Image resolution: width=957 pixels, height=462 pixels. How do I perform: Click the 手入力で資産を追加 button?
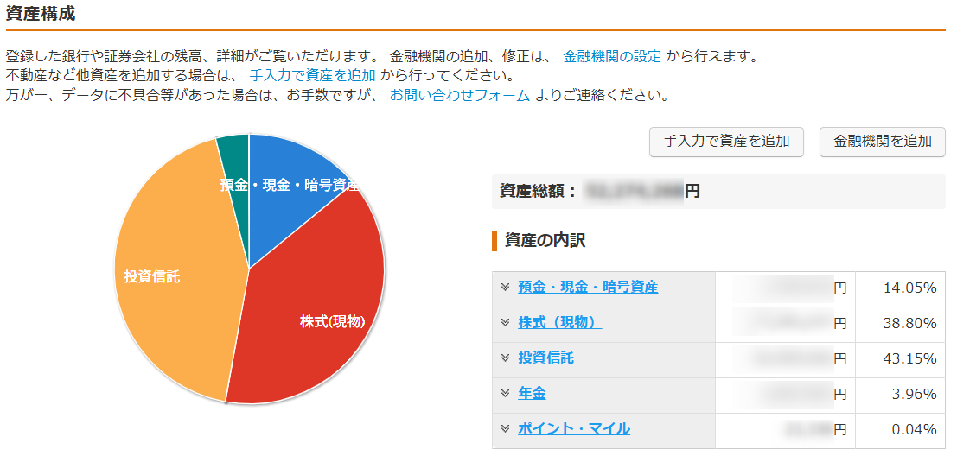[x=726, y=142]
